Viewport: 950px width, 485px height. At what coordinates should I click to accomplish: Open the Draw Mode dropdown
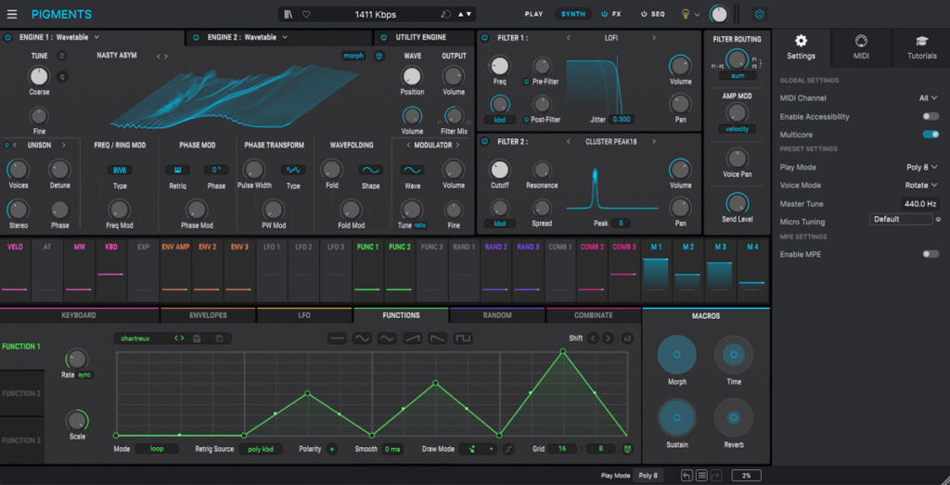(478, 449)
